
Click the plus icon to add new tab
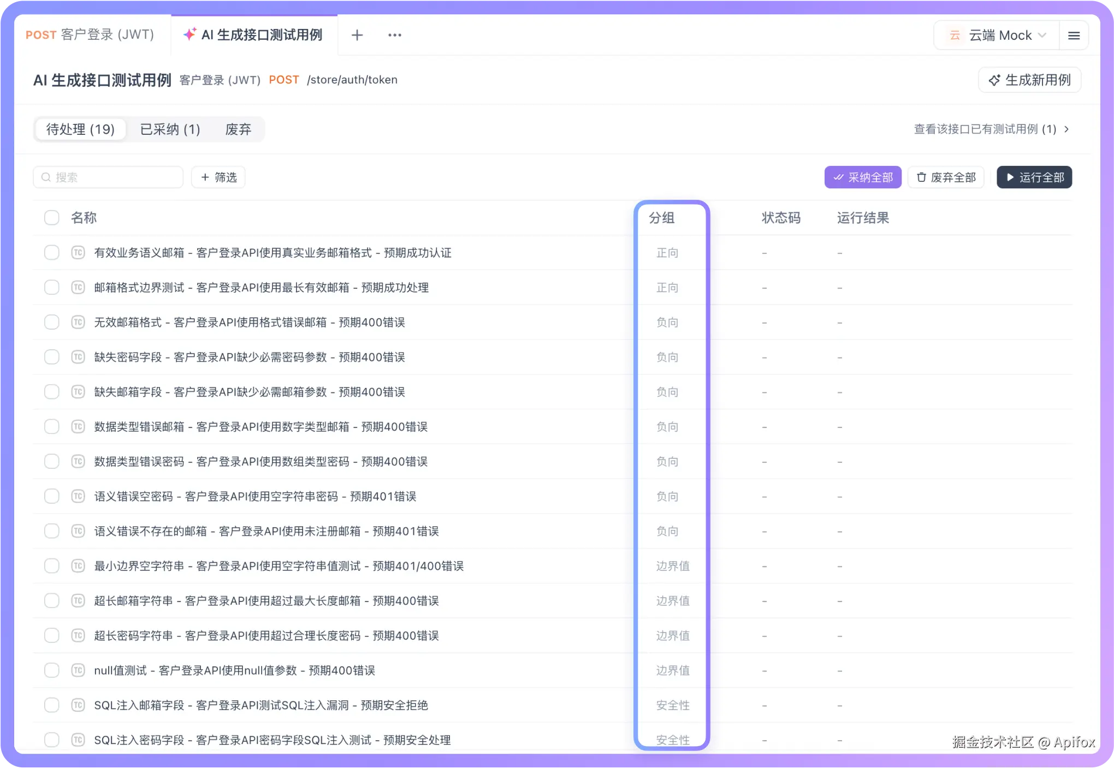[x=357, y=35]
